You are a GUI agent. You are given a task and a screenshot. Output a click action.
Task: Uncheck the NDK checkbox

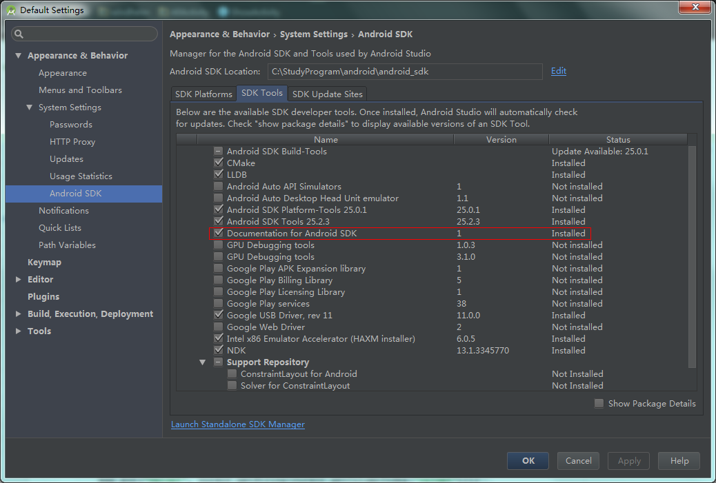coord(219,351)
